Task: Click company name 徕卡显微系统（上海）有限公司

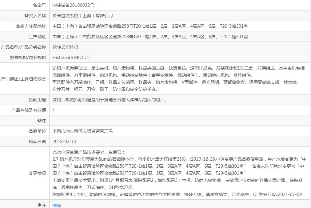Action: click(82, 16)
